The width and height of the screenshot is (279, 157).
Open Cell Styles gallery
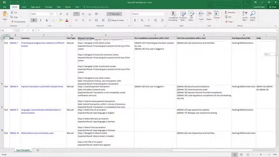[x=191, y=16]
